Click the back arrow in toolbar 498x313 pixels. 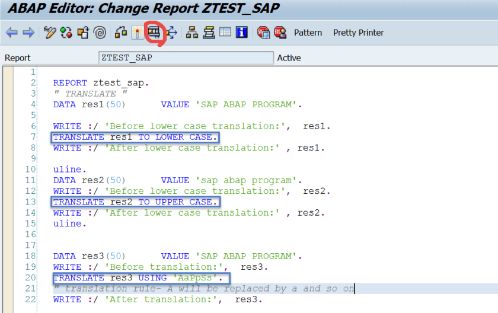[x=11, y=33]
